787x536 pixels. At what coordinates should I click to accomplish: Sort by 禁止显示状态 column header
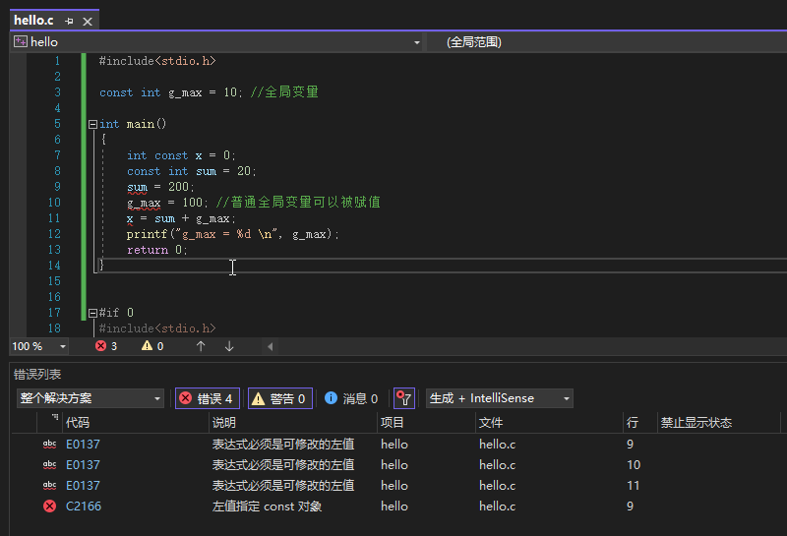point(696,423)
